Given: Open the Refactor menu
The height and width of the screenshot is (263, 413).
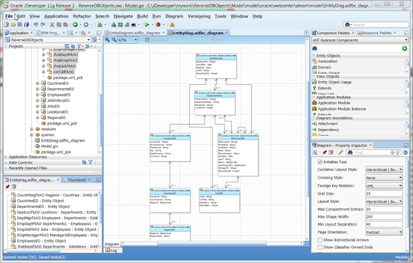Looking at the screenshot, I should click(81, 16).
